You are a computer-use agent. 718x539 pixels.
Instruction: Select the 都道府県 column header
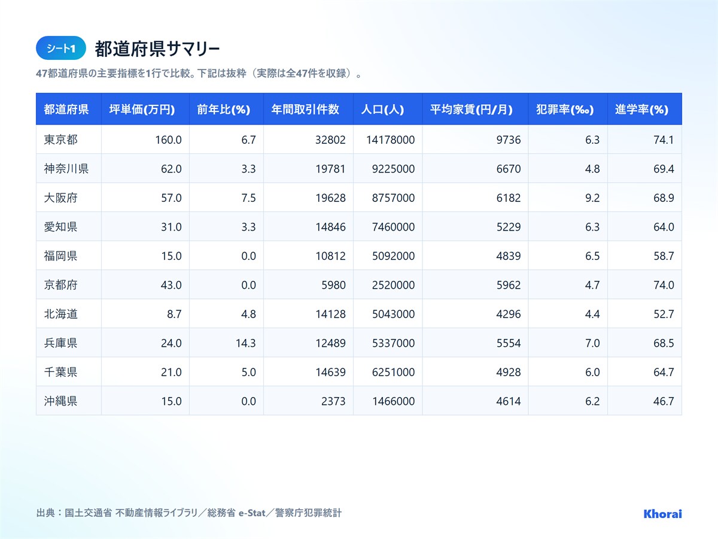[x=69, y=109]
